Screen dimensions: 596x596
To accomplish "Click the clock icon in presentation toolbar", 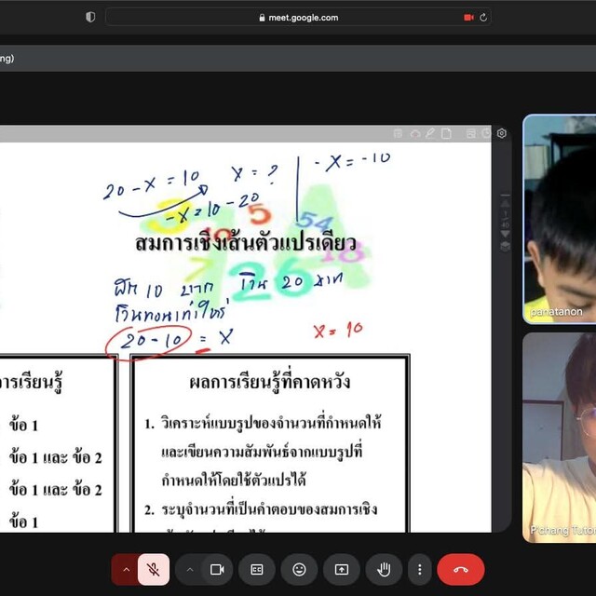I will tap(486, 133).
